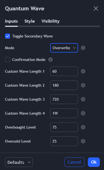Select the Inputs tab
This screenshot has width=104, height=170.
pos(11,21)
